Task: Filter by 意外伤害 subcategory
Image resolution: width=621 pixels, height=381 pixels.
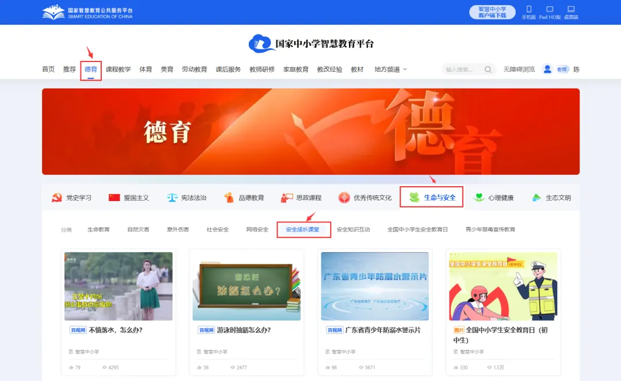Action: tap(178, 229)
